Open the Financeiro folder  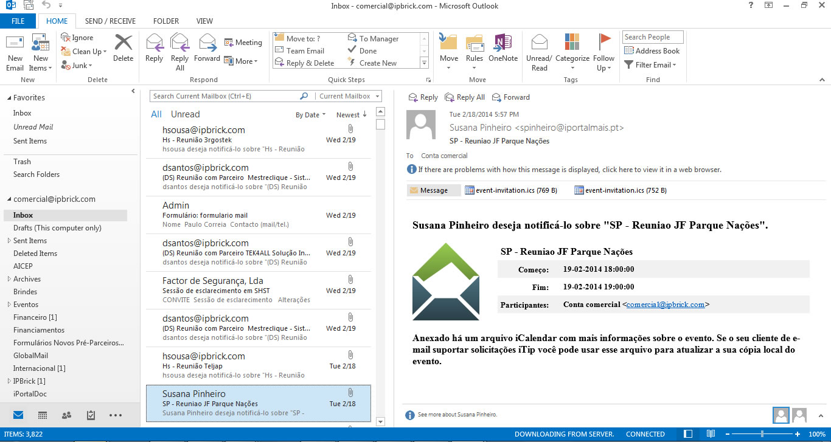pos(35,317)
